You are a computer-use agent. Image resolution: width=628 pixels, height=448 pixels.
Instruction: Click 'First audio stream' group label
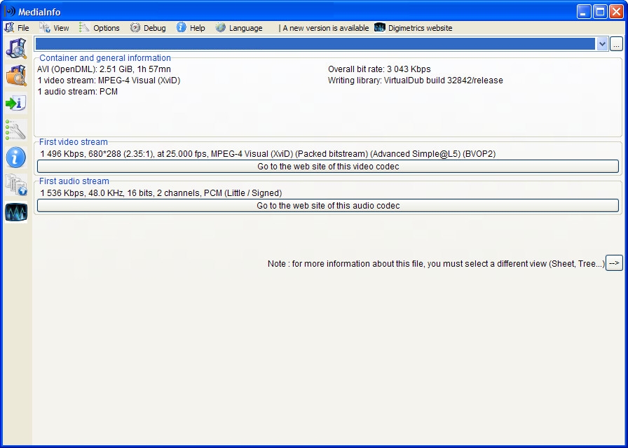click(x=74, y=181)
